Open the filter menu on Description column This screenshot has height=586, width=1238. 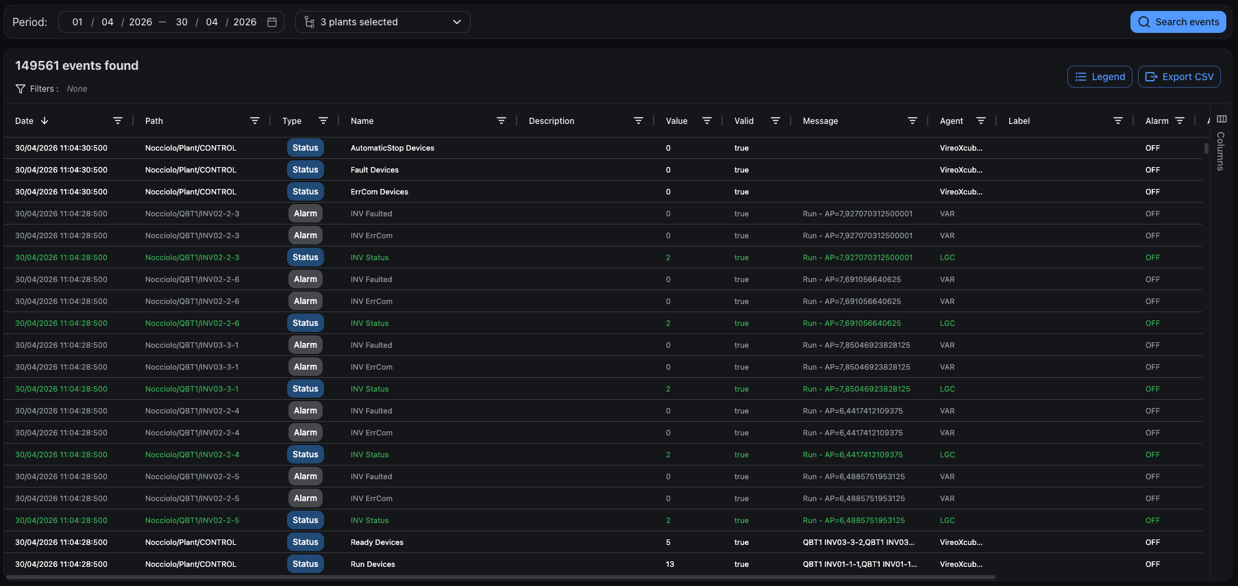coord(639,120)
